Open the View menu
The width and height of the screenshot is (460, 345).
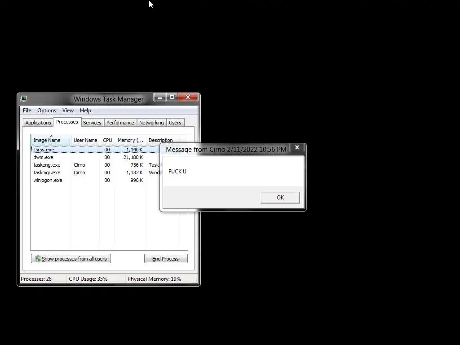click(x=68, y=111)
